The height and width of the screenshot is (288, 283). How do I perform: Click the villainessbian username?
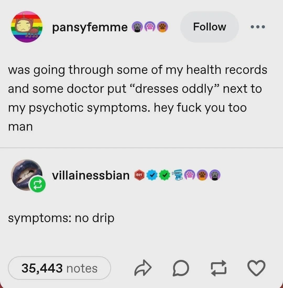pos(91,175)
